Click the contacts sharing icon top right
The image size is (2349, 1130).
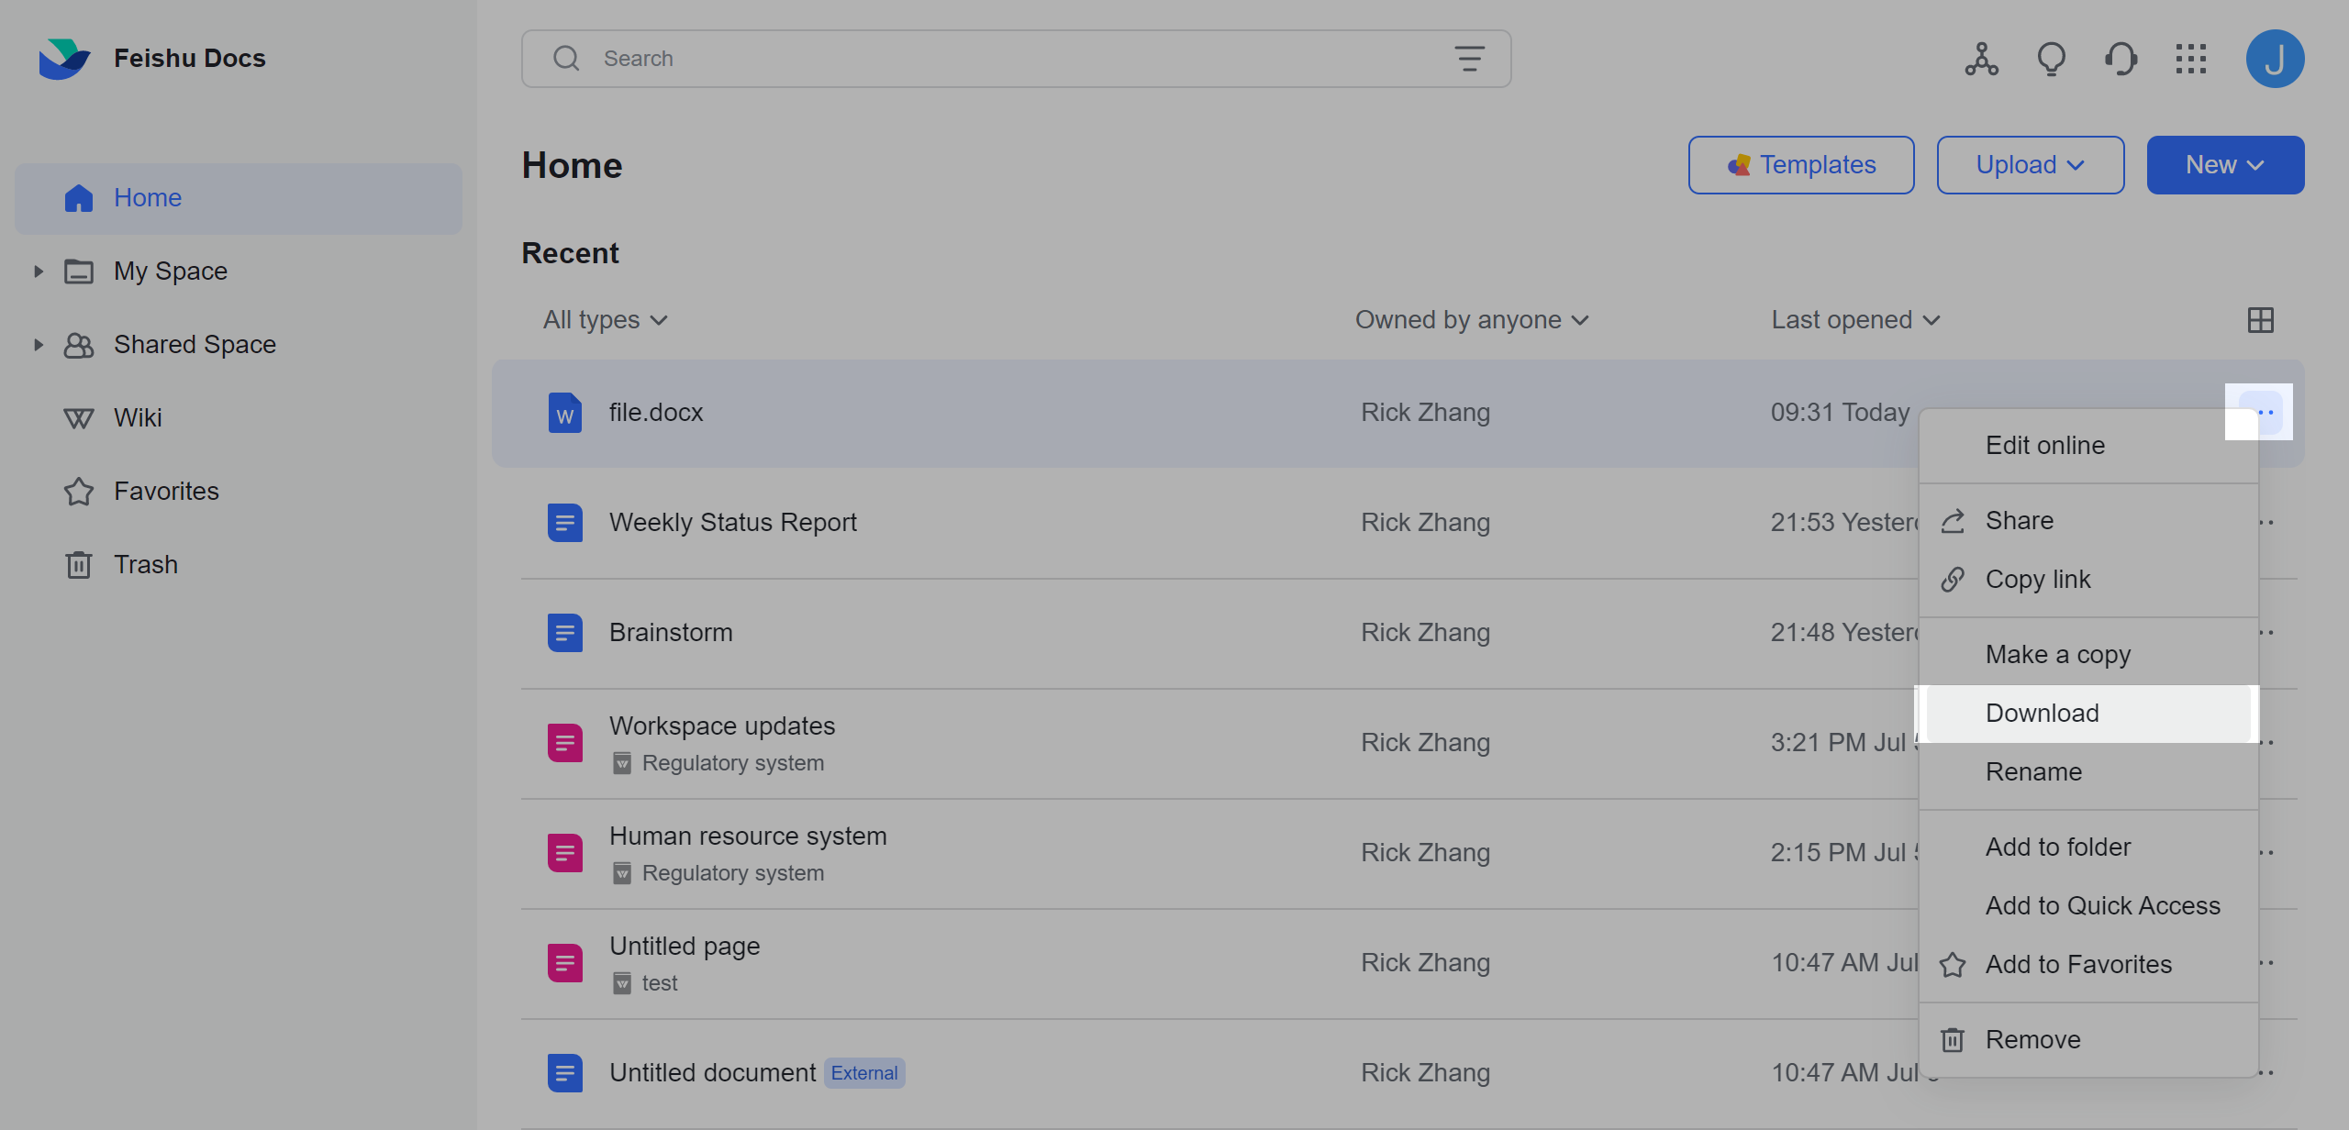(x=1980, y=58)
